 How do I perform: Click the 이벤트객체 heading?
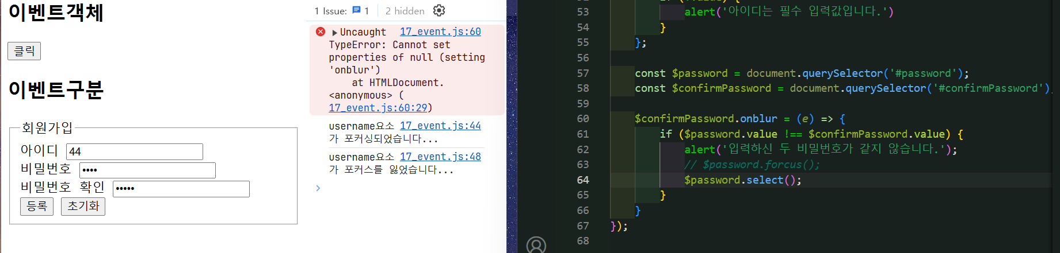56,12
